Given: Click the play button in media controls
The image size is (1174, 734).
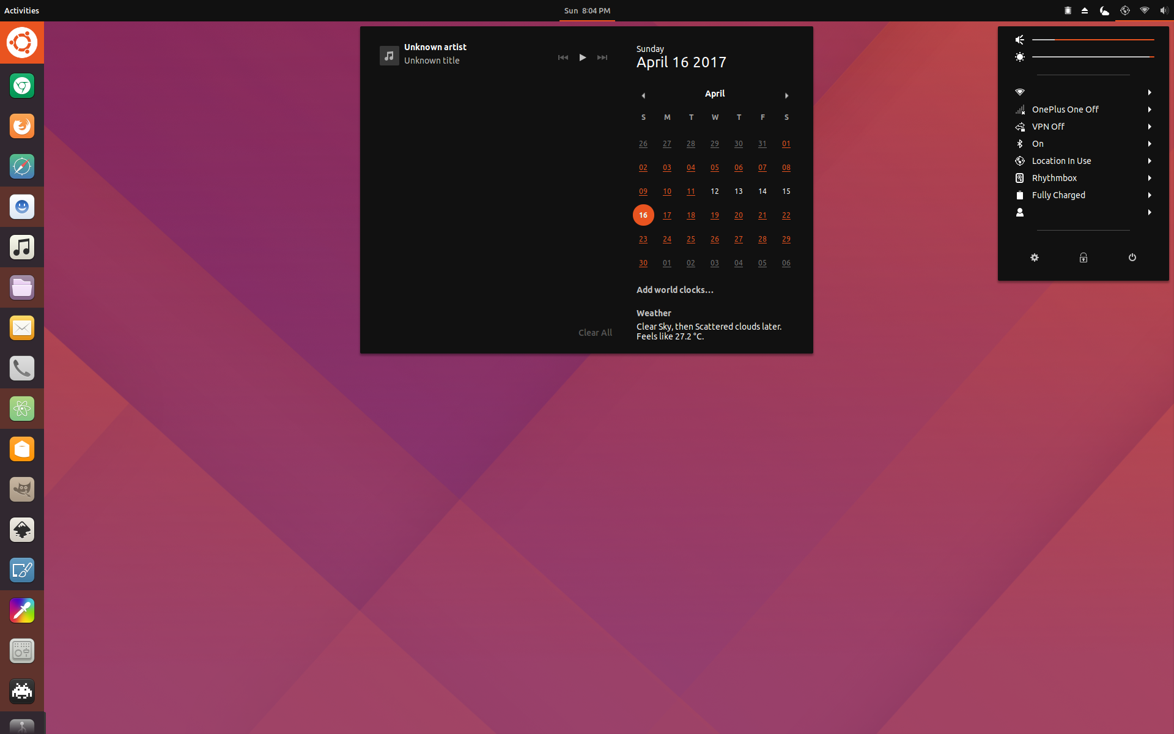Looking at the screenshot, I should pos(583,57).
